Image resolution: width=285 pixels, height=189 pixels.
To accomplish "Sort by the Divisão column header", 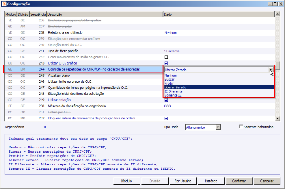I will (23, 14).
